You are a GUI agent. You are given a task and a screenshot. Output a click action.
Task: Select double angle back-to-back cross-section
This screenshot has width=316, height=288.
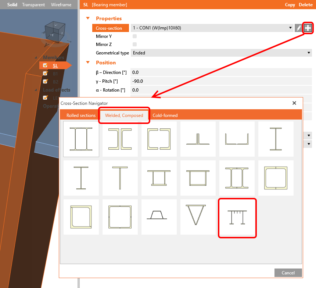(x=198, y=139)
